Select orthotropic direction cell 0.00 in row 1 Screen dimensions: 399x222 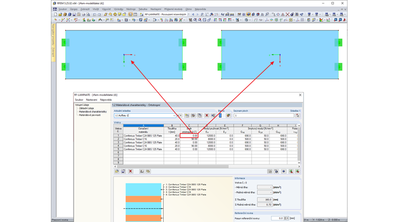pyautogui.click(x=189, y=136)
